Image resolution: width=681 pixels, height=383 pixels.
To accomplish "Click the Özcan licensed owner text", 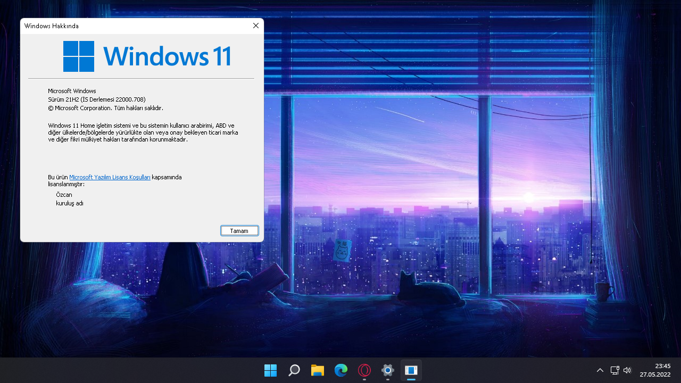I will tap(64, 194).
